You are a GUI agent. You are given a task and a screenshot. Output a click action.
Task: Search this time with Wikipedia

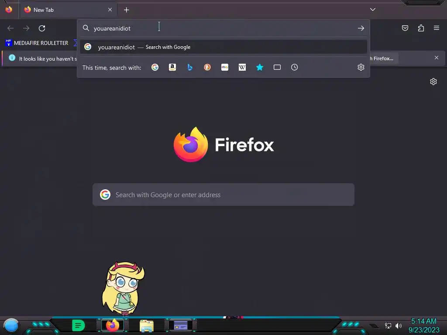242,67
